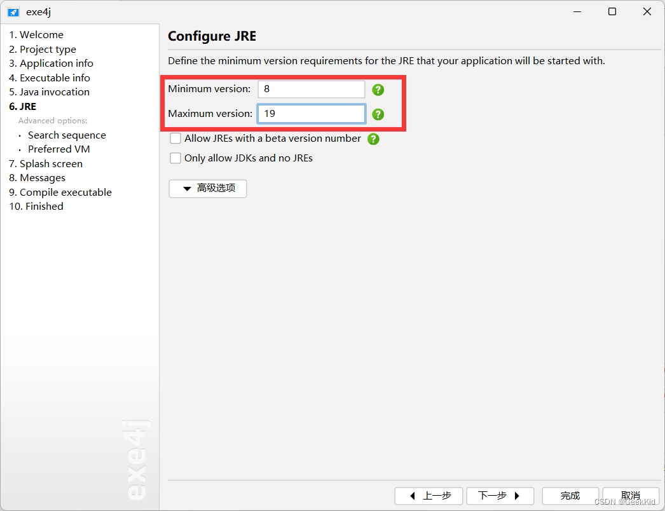Click the 'Advanced options:' label
Screen dimensions: 665x511
click(x=53, y=121)
